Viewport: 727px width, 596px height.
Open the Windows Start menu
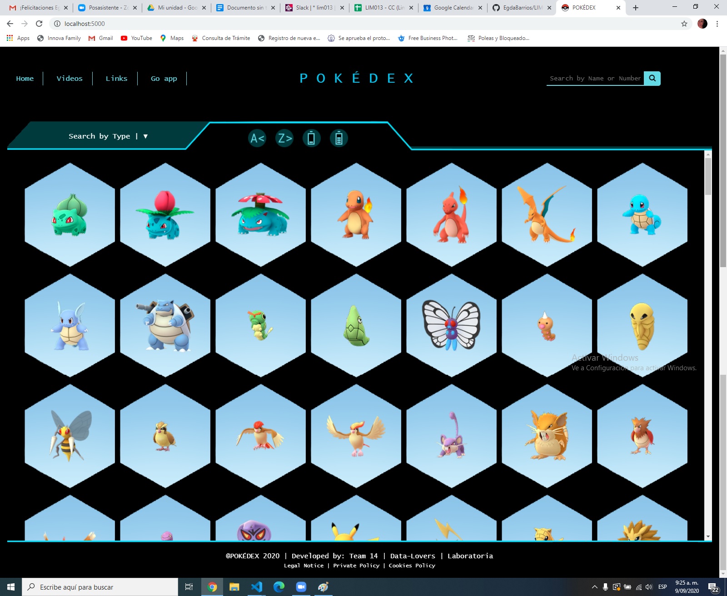(x=11, y=587)
